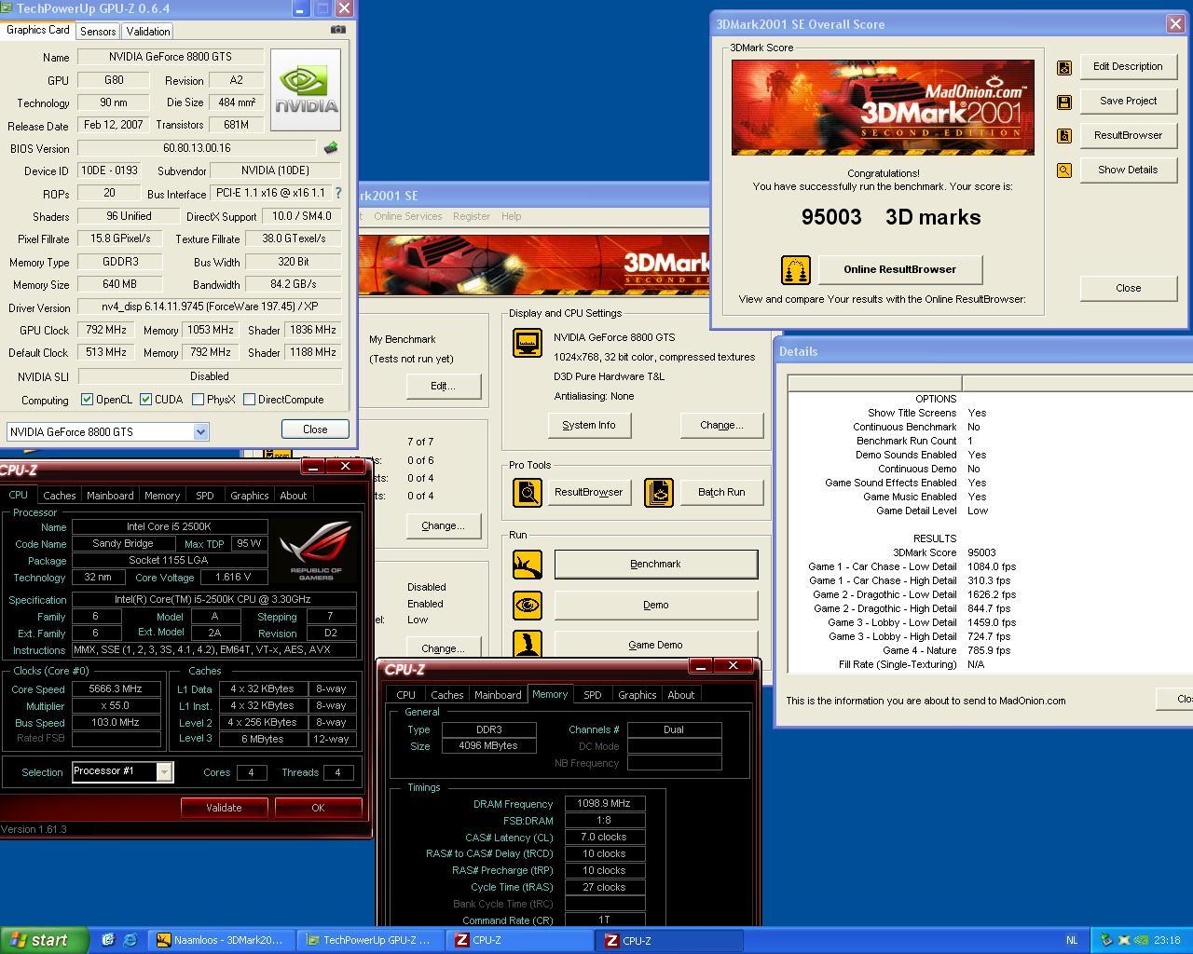Click the Game Demo button
Image resolution: width=1193 pixels, height=954 pixels.
click(655, 644)
